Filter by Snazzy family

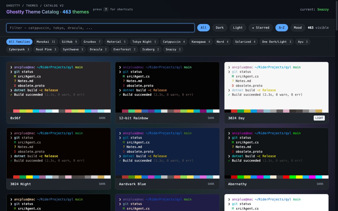173,49
